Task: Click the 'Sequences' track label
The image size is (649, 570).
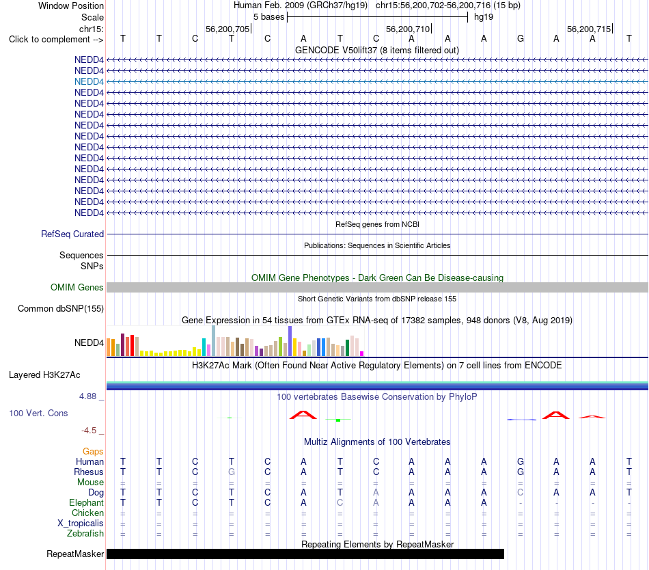Action: [x=81, y=255]
